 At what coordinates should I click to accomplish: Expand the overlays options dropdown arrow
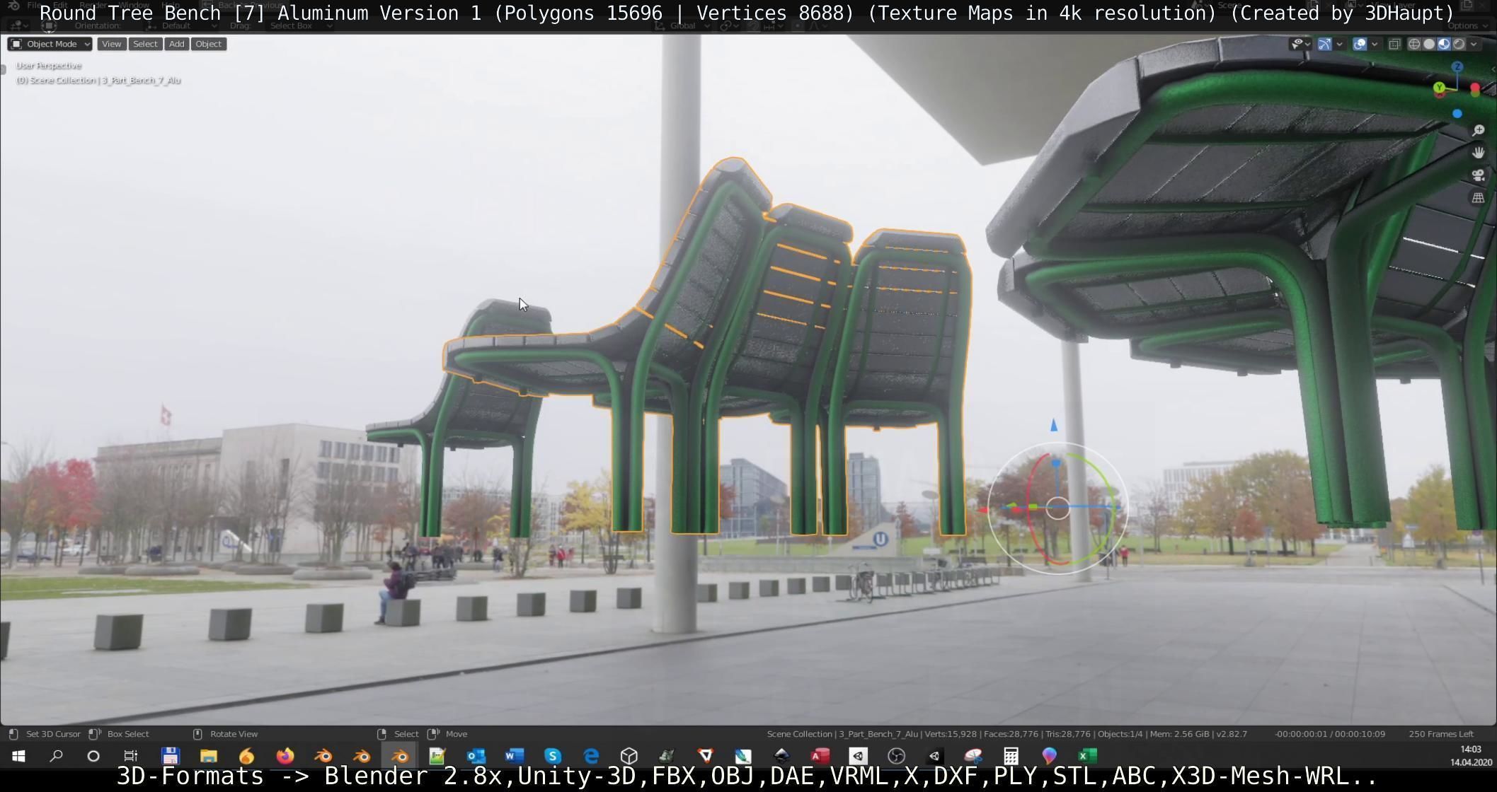1375,44
